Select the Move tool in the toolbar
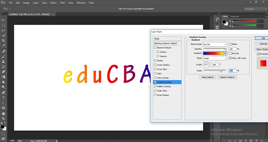The image size is (268, 142). pos(3,20)
